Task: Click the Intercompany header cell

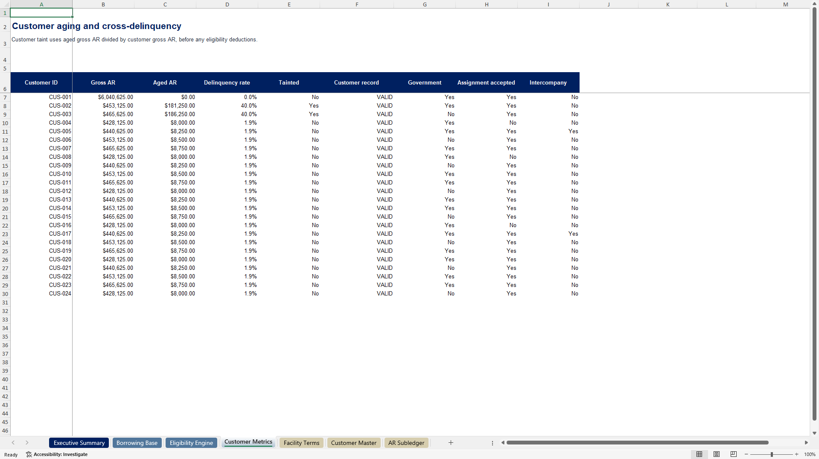Action: 548,82
